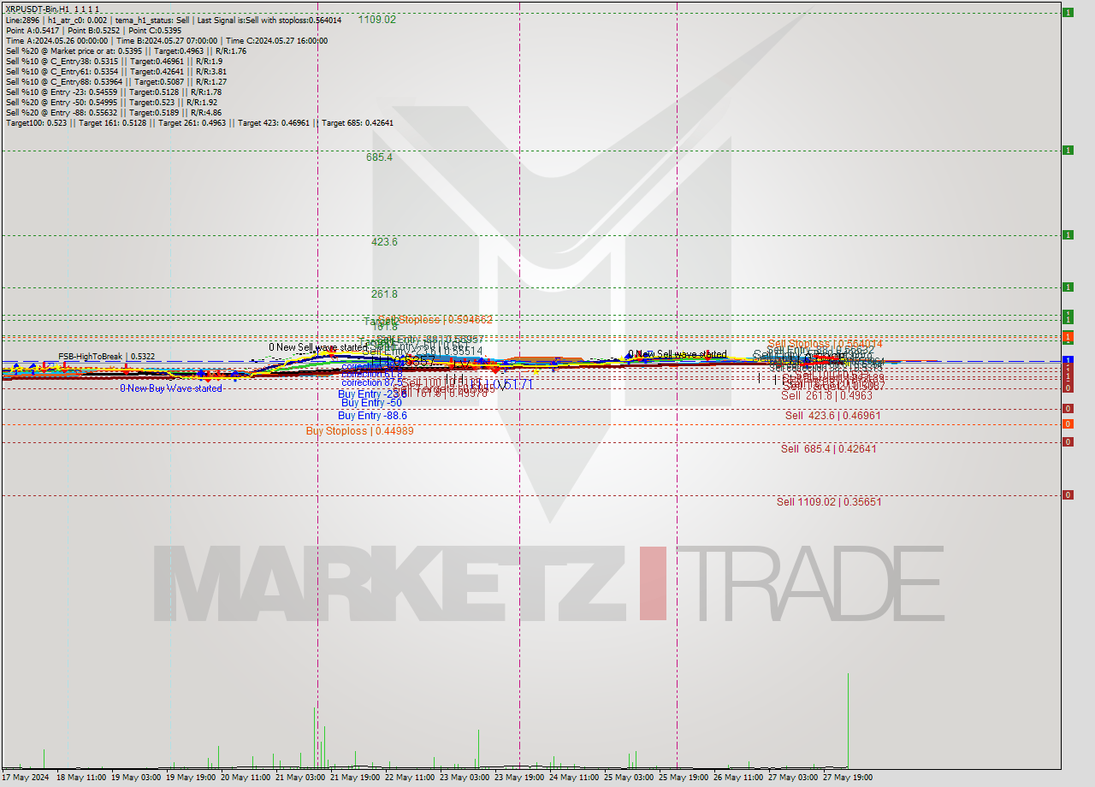The height and width of the screenshot is (787, 1095).
Task: Click the green axis marker on the 685.4 line
Action: (1068, 151)
